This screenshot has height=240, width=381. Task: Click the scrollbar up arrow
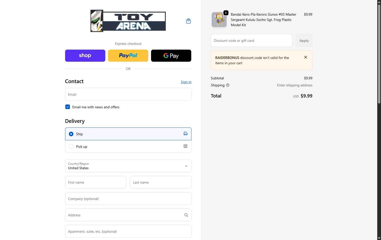pyautogui.click(x=379, y=2)
